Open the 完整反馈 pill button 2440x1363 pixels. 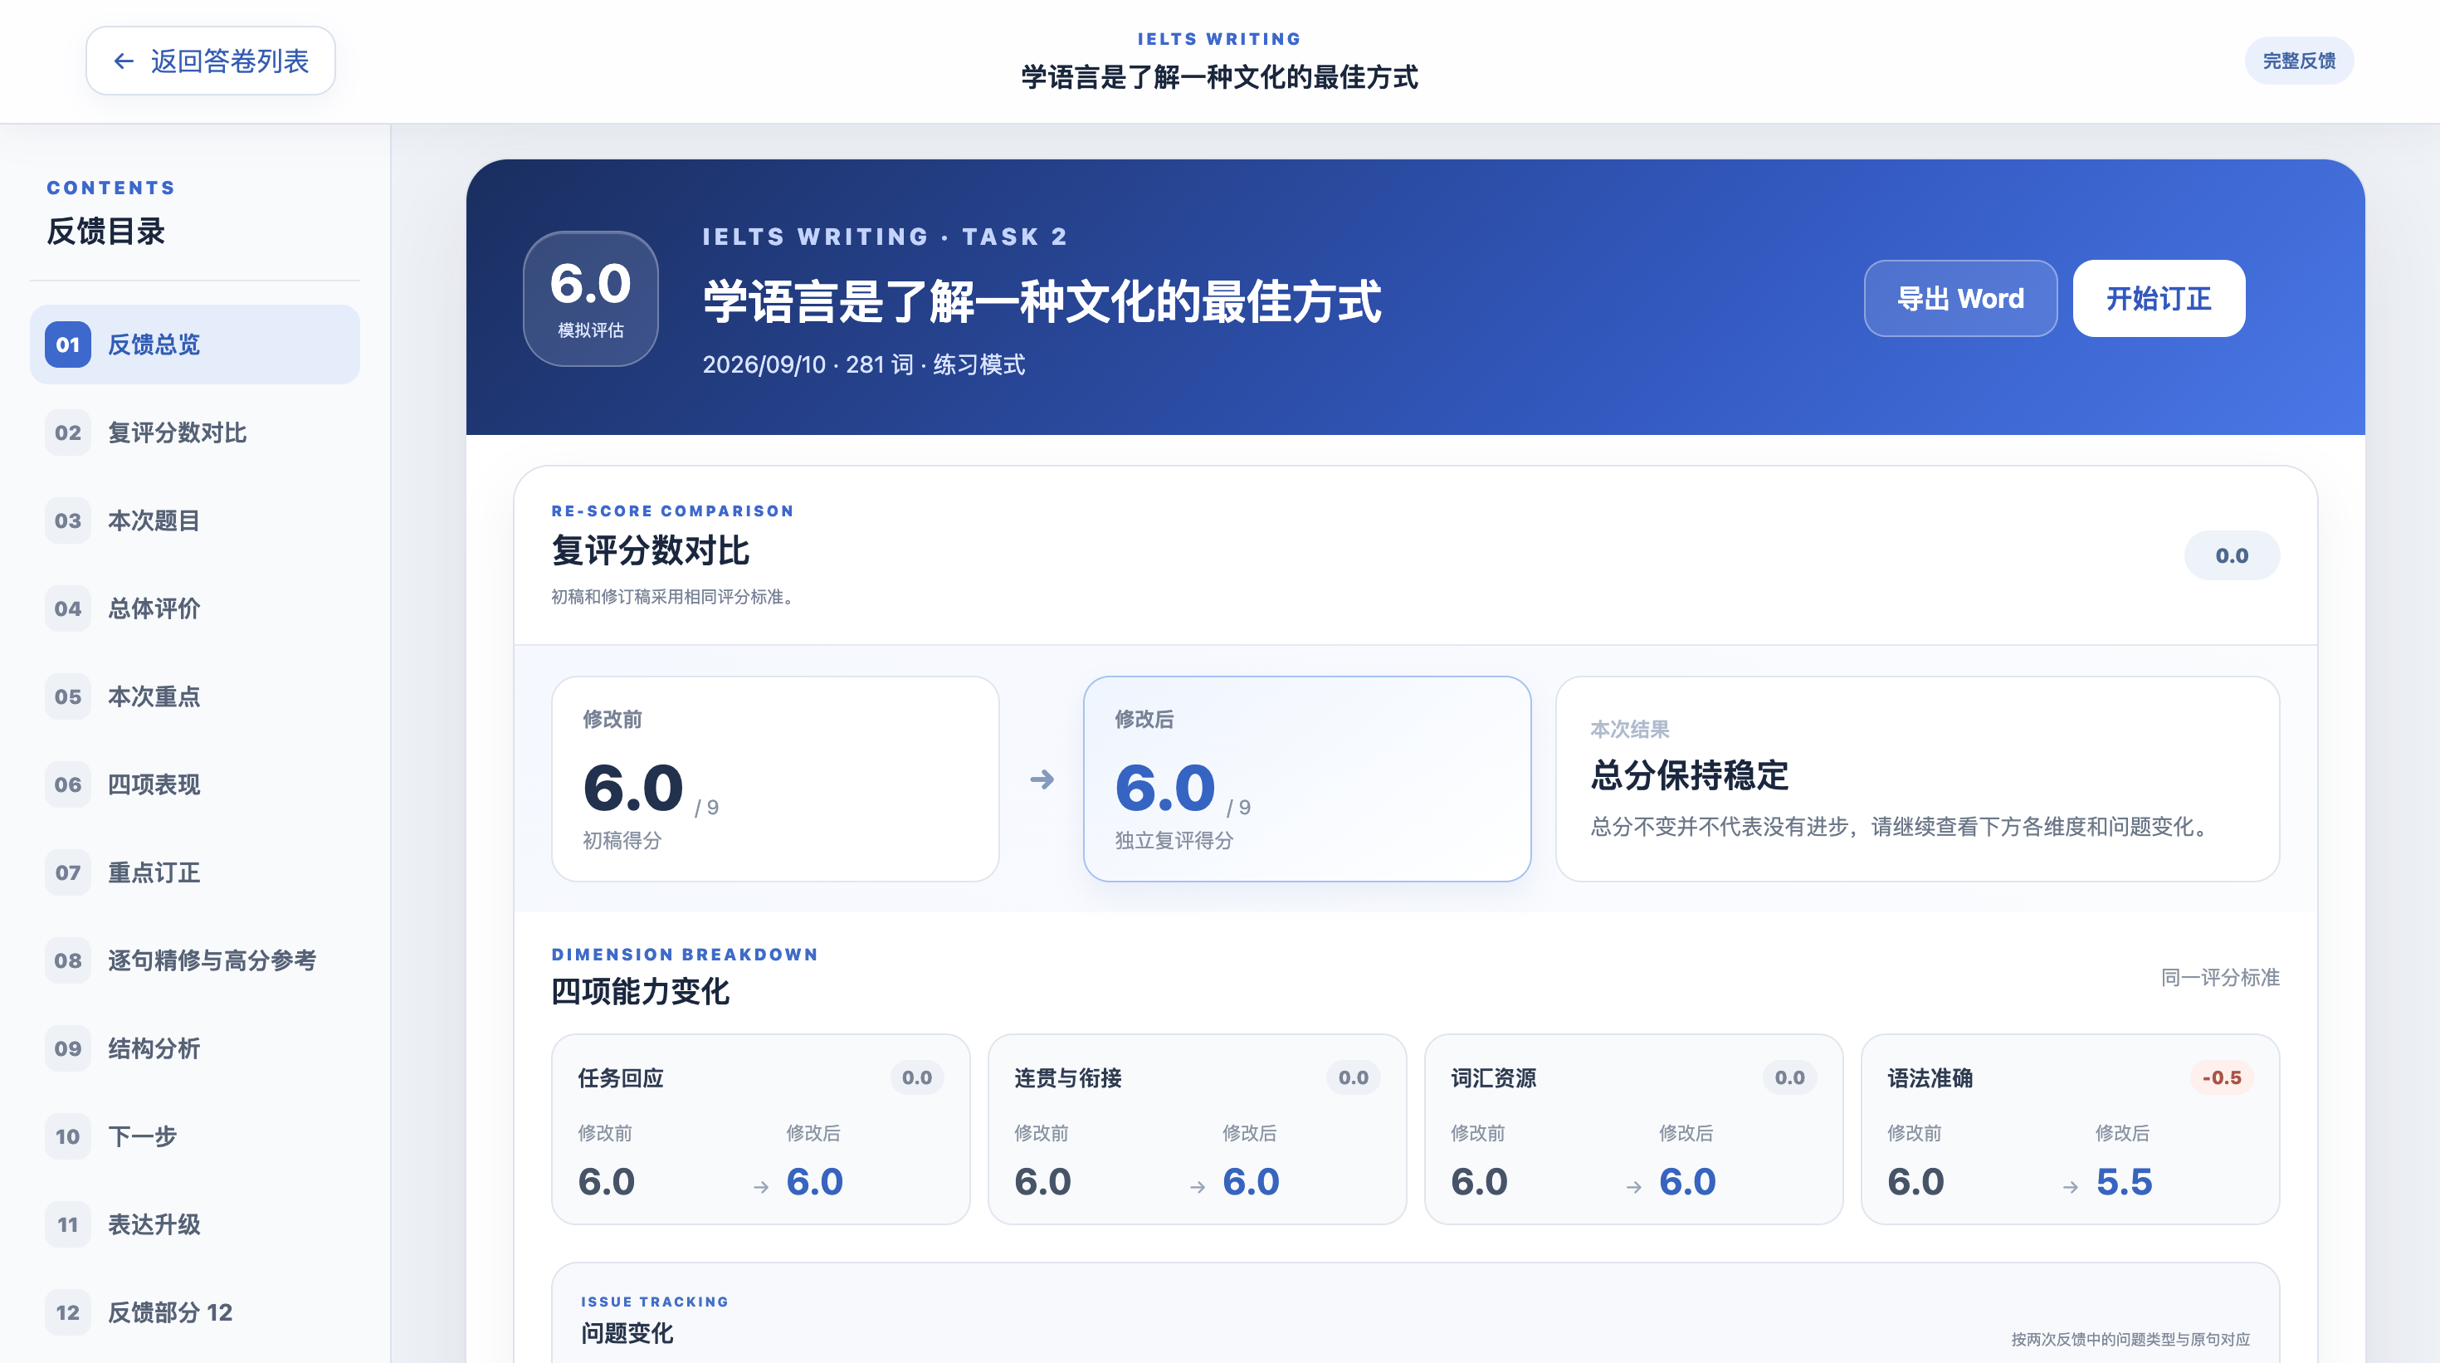[x=2299, y=61]
